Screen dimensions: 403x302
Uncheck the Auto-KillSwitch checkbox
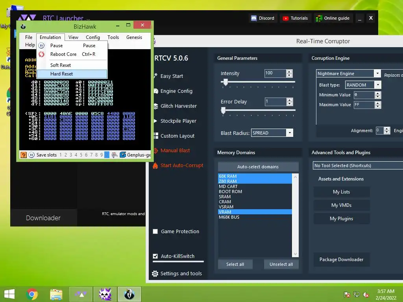[155, 256]
